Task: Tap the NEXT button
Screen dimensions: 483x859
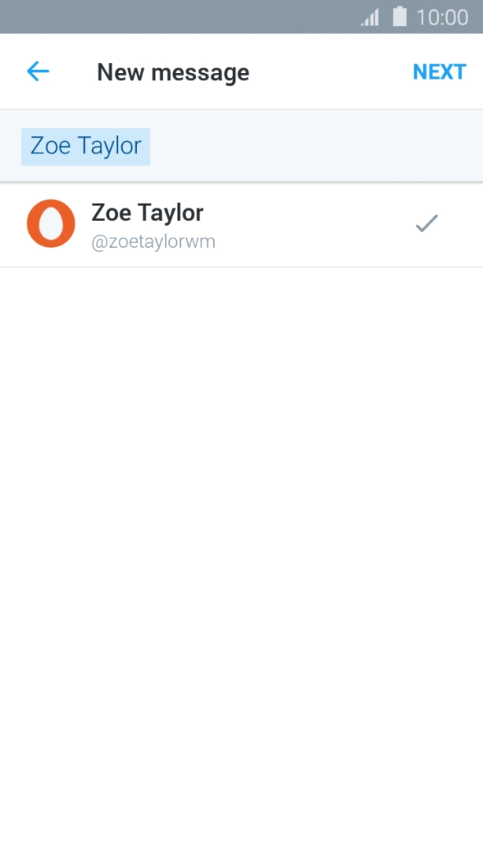Action: coord(439,72)
